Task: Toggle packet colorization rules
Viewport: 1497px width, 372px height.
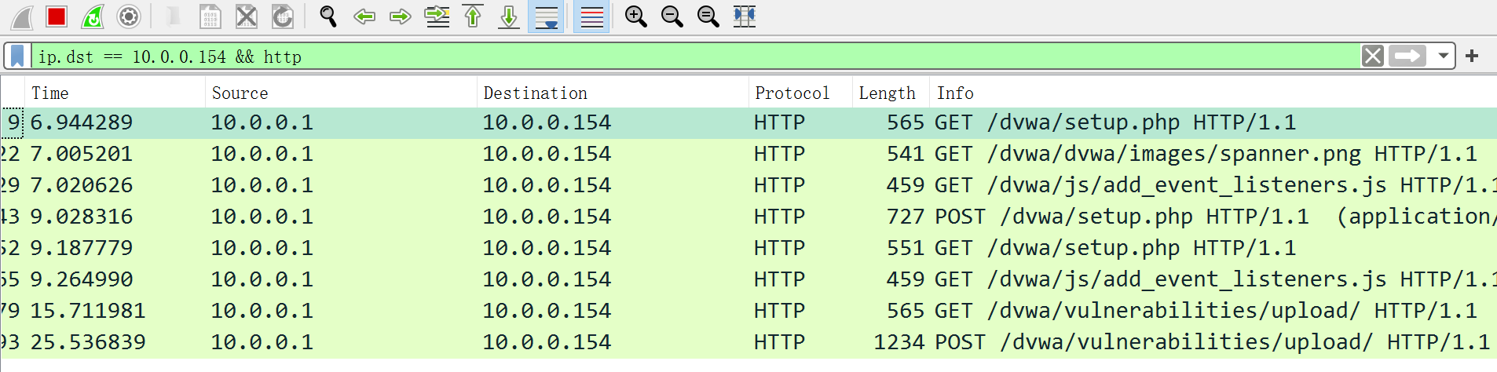Action: (591, 16)
